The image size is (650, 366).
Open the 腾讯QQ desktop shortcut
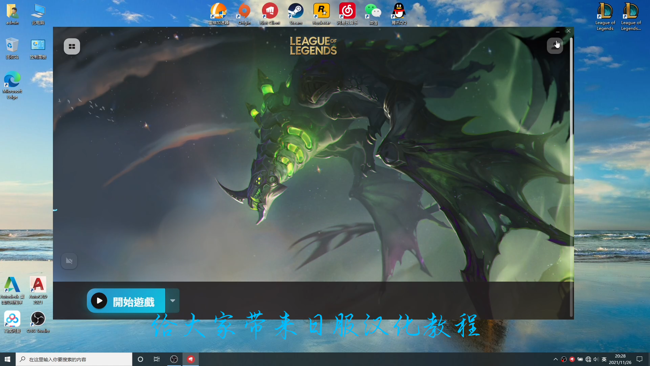(x=399, y=14)
